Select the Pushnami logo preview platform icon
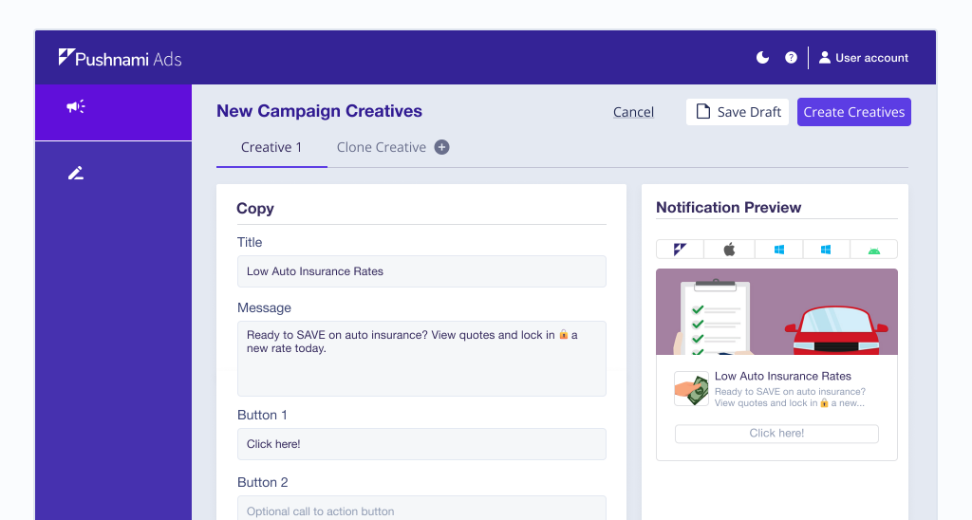 680,250
